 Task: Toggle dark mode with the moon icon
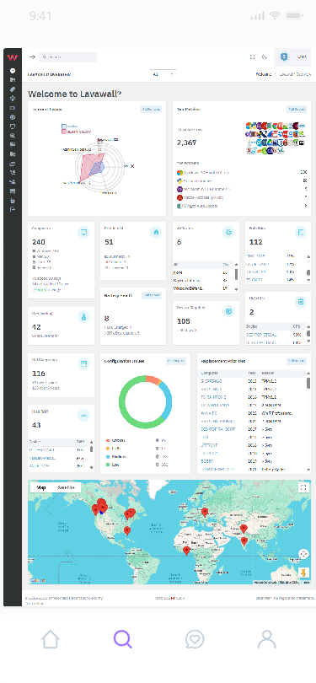(265, 57)
